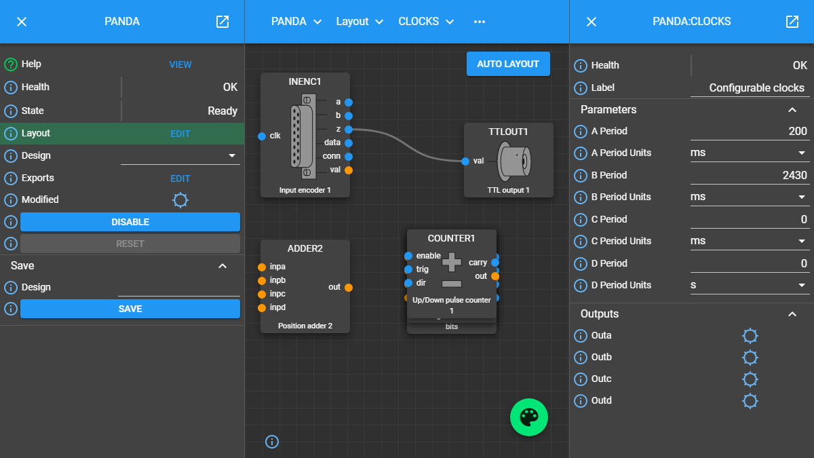Image resolution: width=814 pixels, height=458 pixels.
Task: Click info icon beside Modified
Action: click(x=11, y=200)
